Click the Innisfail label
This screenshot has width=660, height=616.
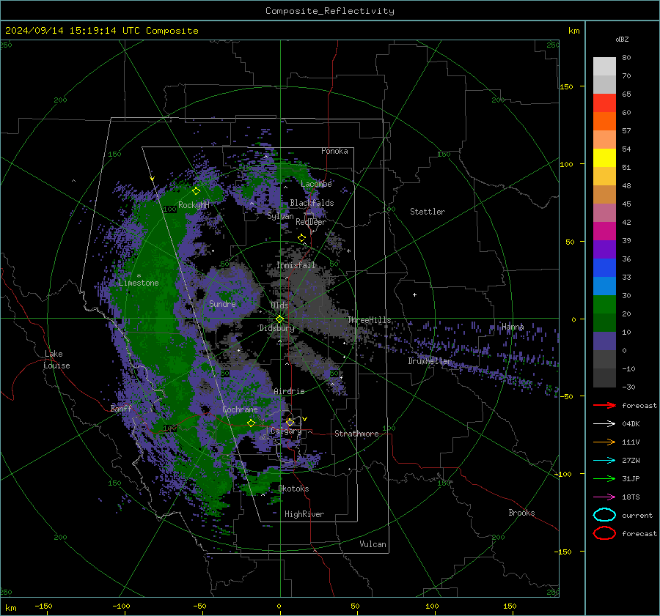tap(296, 265)
